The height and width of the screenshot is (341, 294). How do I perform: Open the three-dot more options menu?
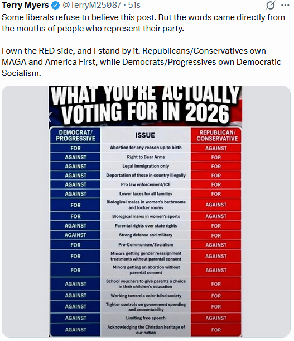coord(285,6)
